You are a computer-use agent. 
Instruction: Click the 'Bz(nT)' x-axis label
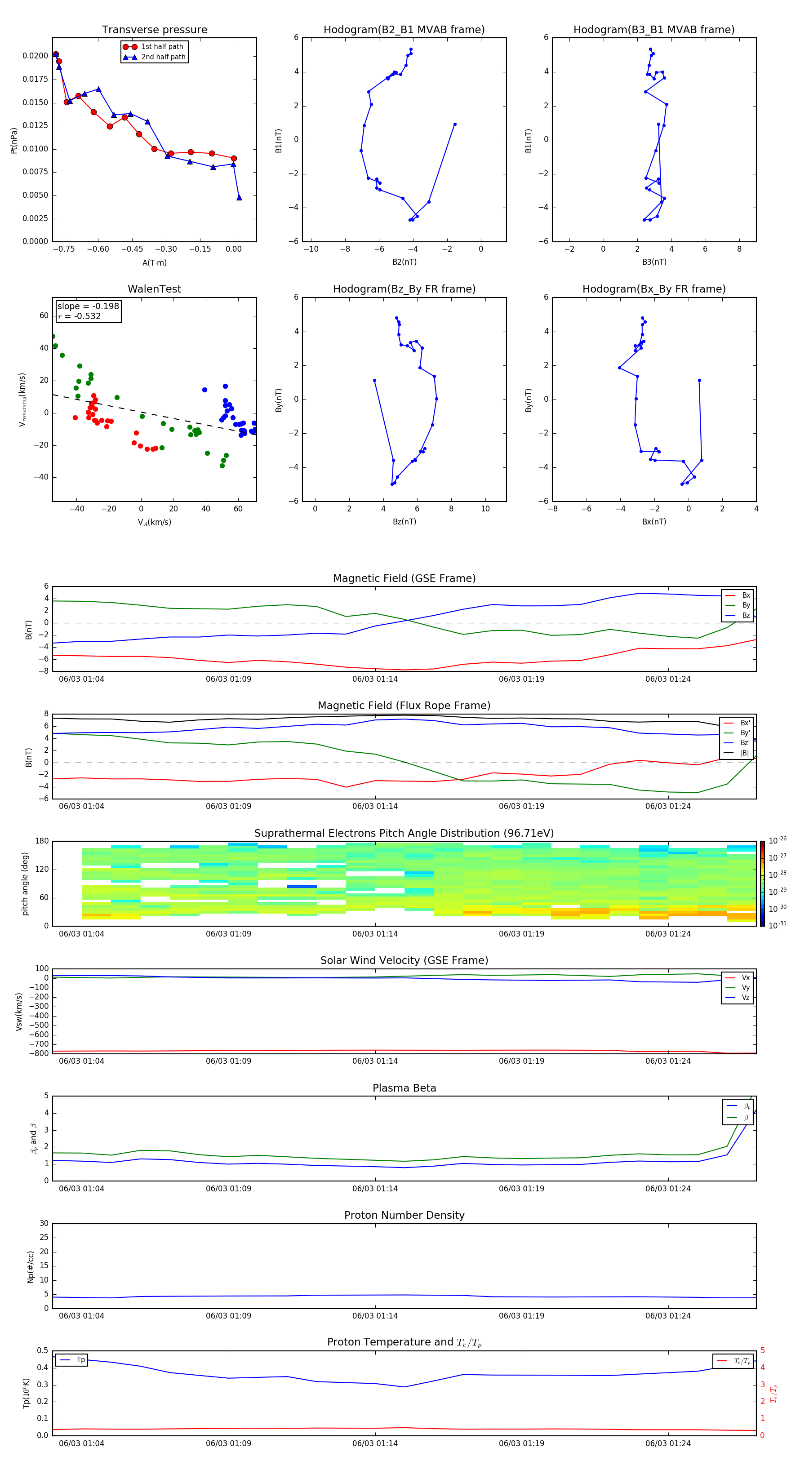(x=404, y=522)
